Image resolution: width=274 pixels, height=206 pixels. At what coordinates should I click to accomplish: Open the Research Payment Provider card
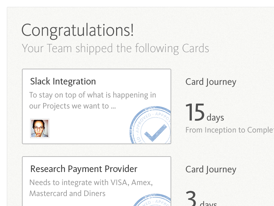tap(97, 181)
